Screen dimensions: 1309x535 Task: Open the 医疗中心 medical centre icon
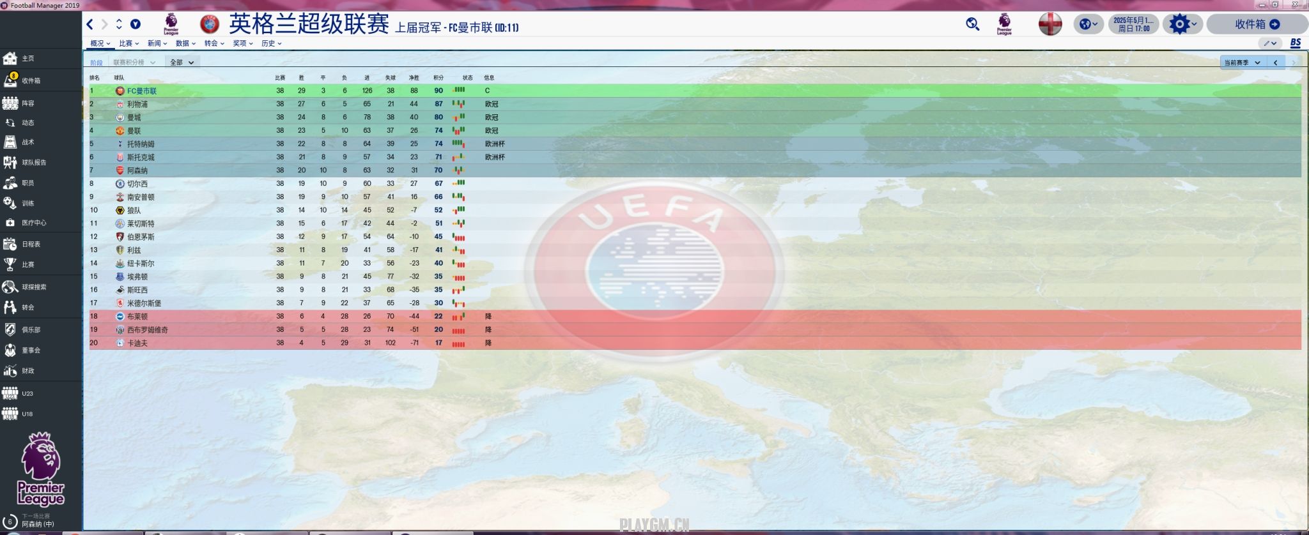coord(10,223)
